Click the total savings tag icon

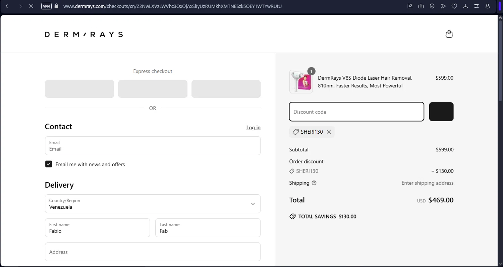tap(292, 216)
